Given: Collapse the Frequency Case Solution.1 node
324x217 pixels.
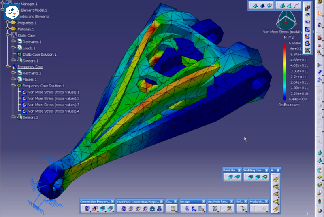Looking at the screenshot, I should pyautogui.click(x=13, y=85).
